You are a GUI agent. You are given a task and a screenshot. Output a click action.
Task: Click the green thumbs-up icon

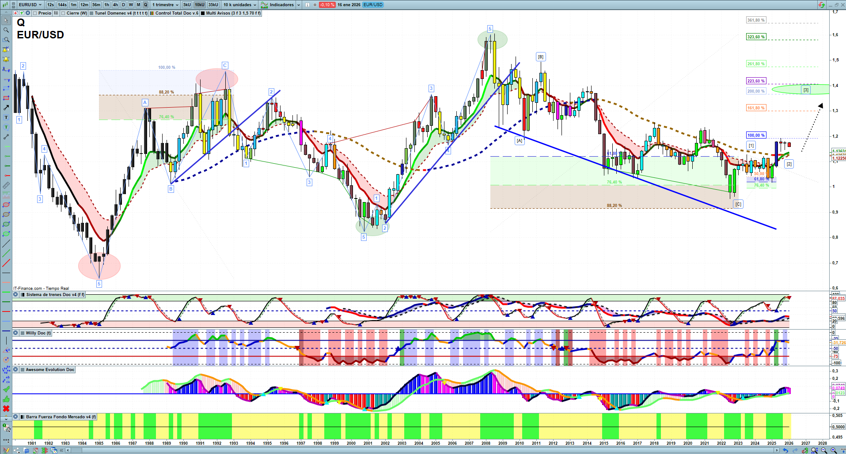tap(6, 399)
